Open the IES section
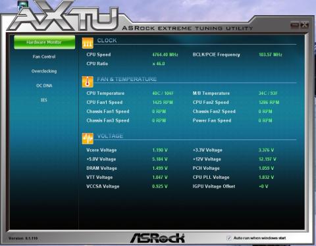Screen dimensions: 316x246 pyautogui.click(x=44, y=100)
